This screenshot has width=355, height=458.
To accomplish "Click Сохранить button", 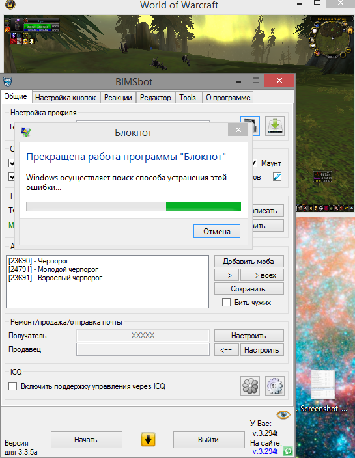I will click(x=249, y=289).
